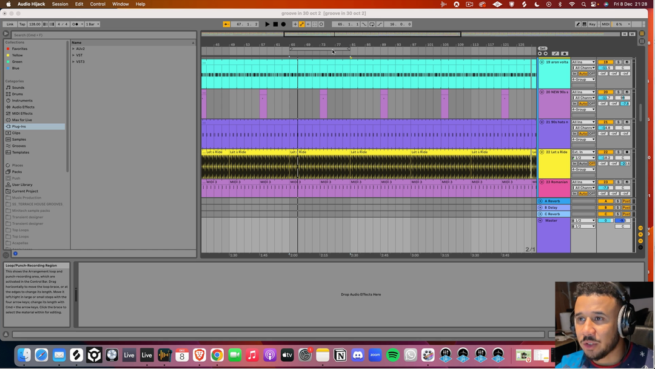
Task: Open the Session menu
Action: [x=60, y=4]
